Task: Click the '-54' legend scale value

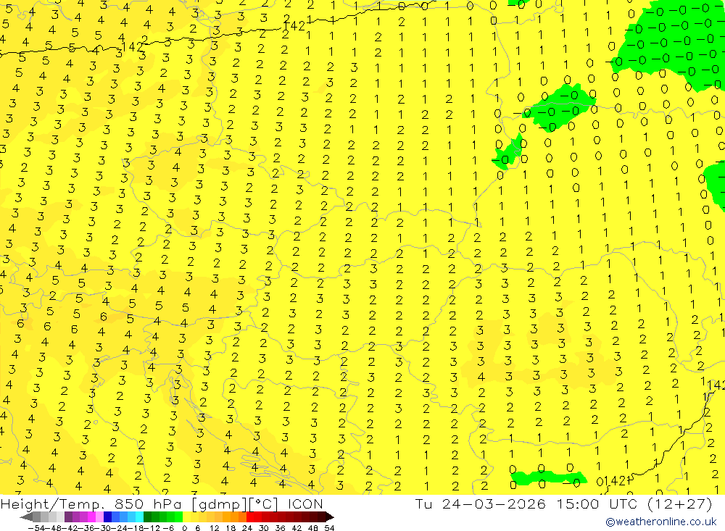Action: [x=36, y=528]
